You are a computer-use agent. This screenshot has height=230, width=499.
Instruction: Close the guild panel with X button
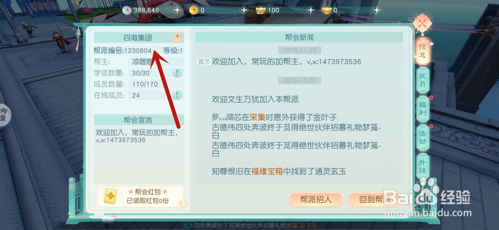coord(423,23)
